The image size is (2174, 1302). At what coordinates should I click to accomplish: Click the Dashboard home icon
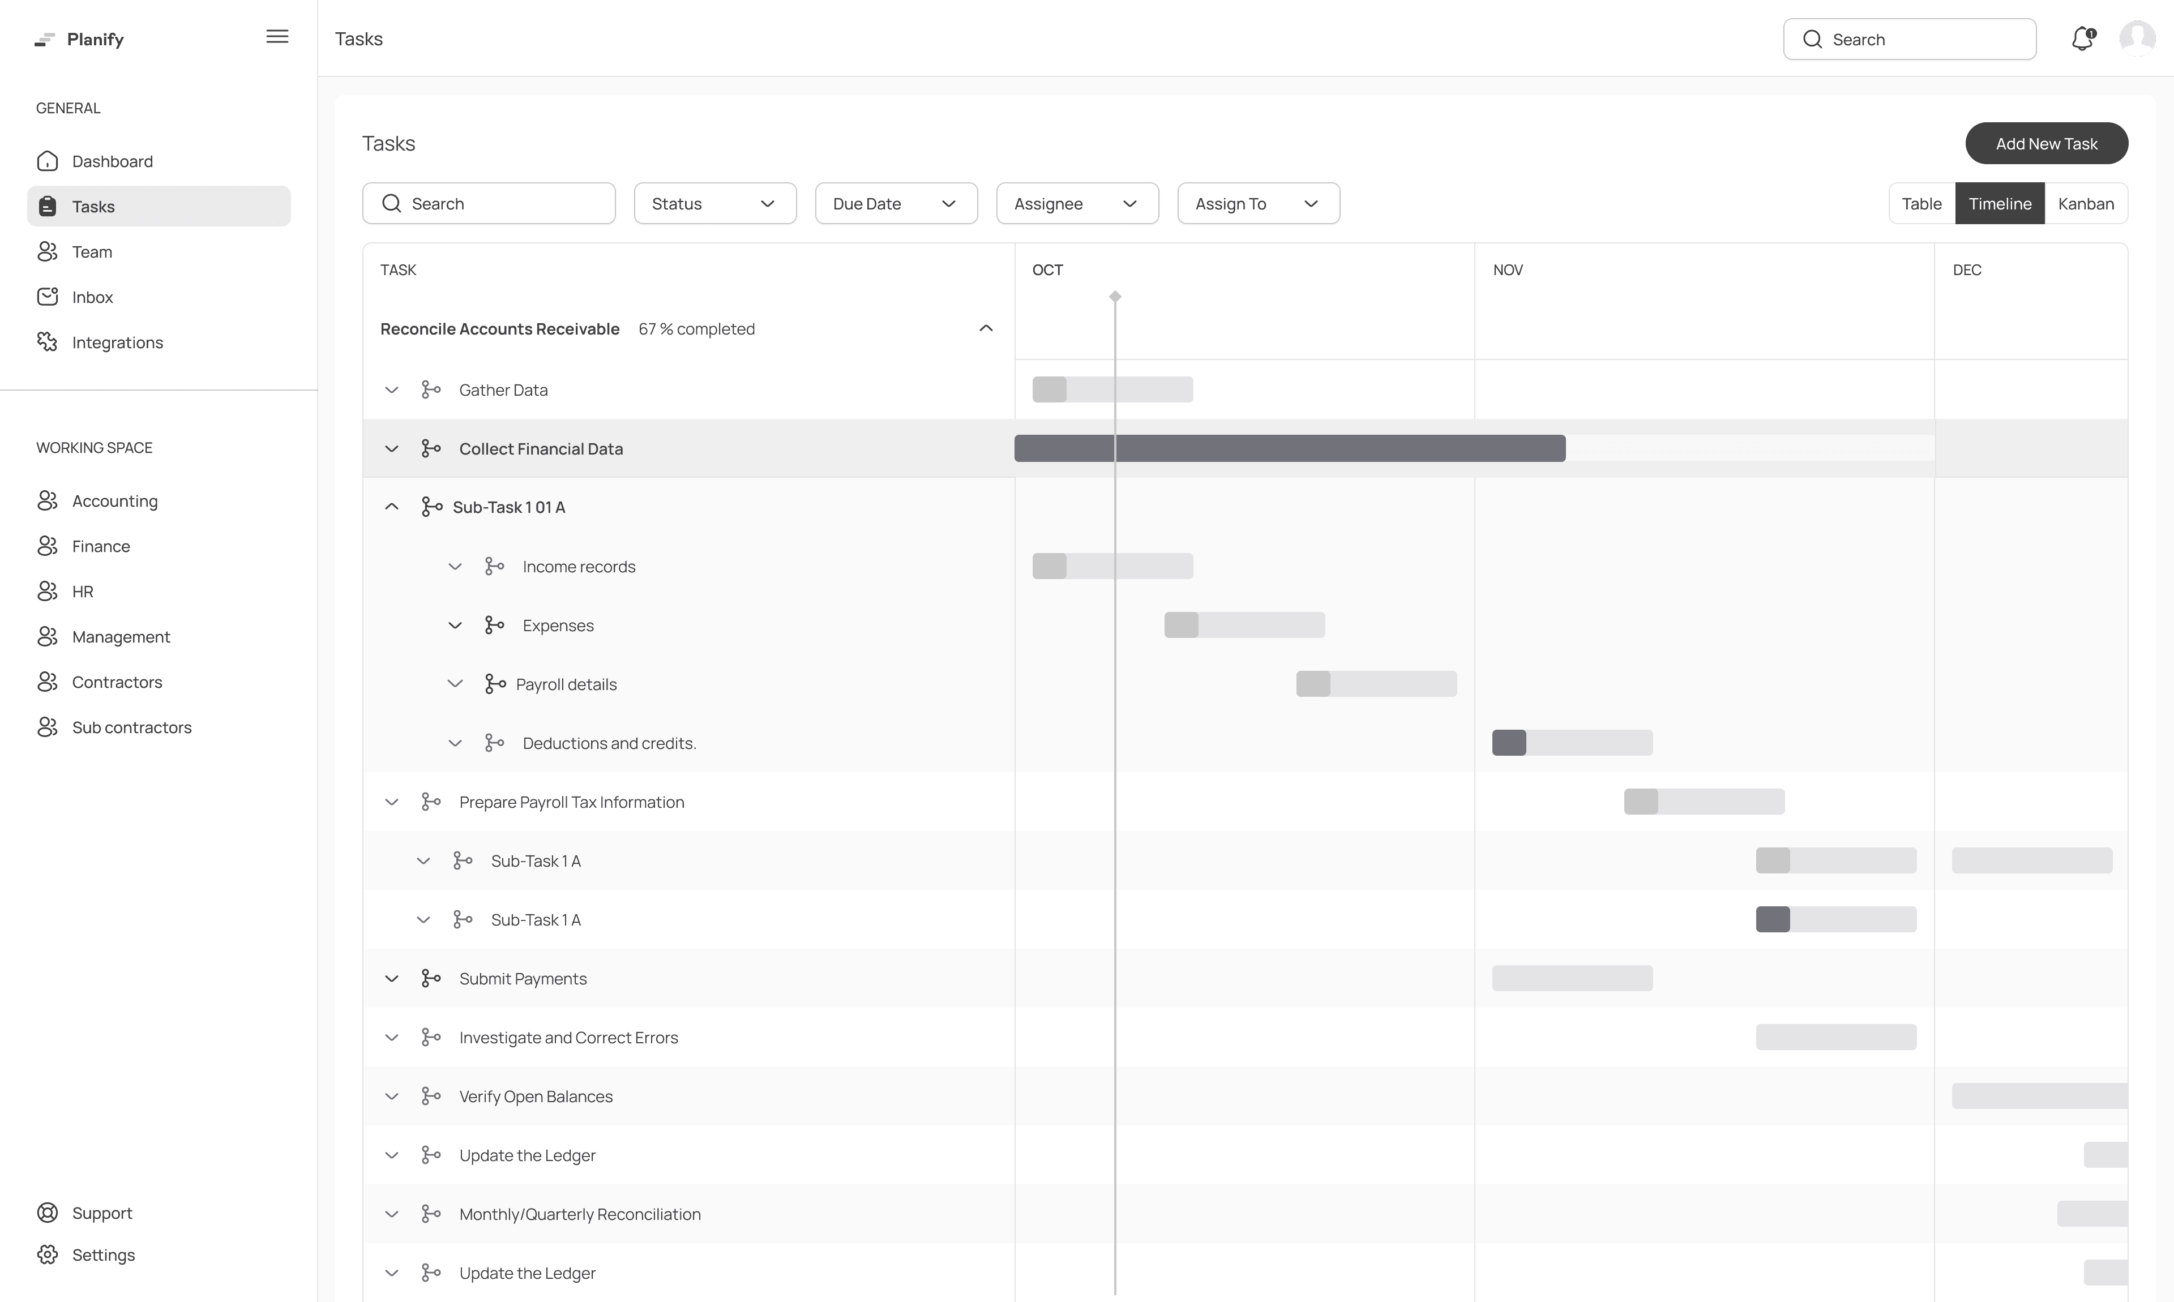point(48,161)
